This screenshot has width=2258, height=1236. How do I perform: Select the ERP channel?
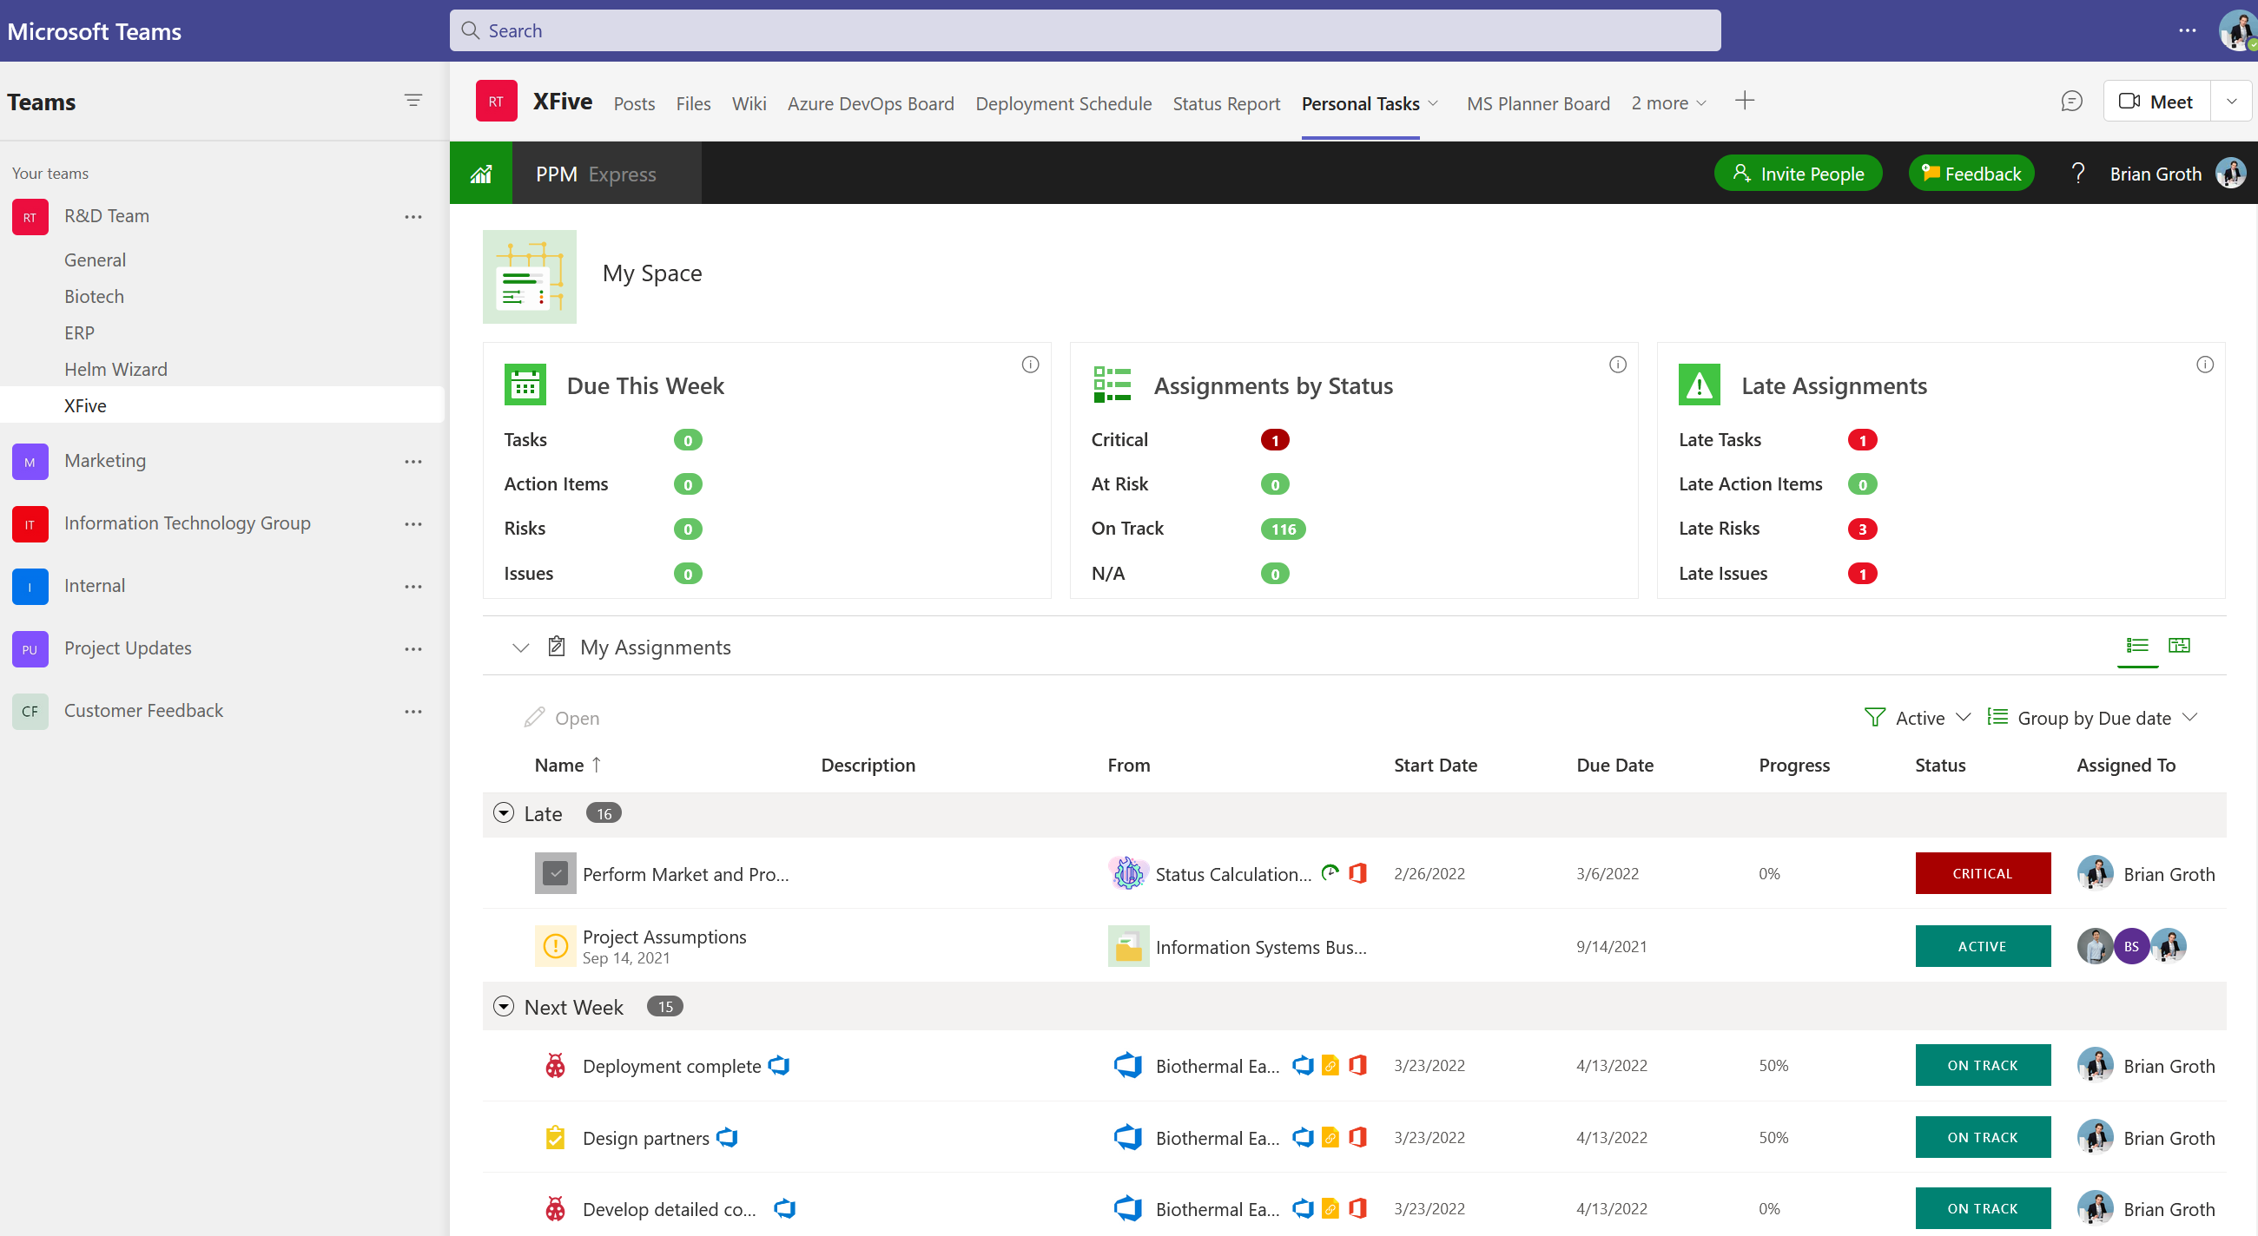pos(79,333)
